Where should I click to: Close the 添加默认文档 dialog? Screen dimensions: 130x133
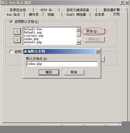[98, 51]
